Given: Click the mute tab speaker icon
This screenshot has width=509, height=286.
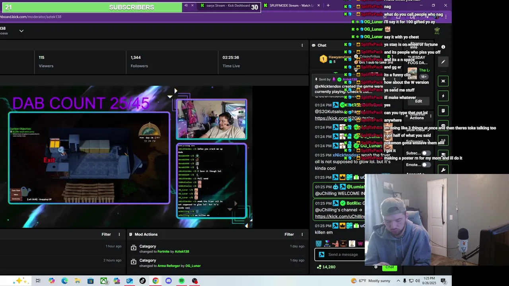Looking at the screenshot, I should pyautogui.click(x=186, y=6).
